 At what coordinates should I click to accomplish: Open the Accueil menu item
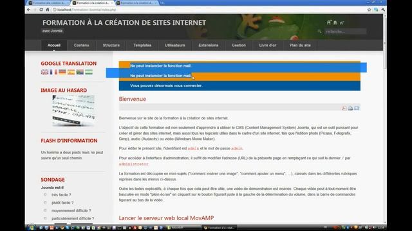tap(54, 45)
